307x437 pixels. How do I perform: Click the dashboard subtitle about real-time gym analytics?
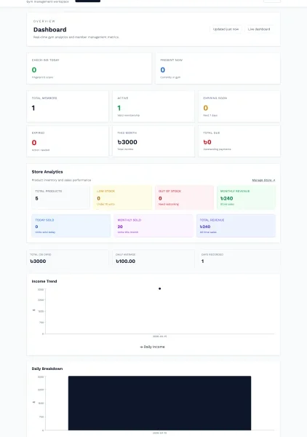[76, 37]
